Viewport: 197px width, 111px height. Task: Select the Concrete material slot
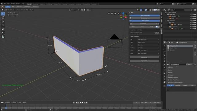point(180,50)
